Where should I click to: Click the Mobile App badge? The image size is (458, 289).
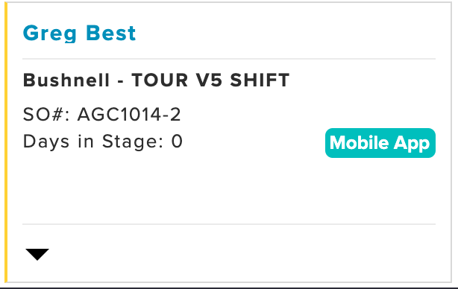(x=380, y=143)
